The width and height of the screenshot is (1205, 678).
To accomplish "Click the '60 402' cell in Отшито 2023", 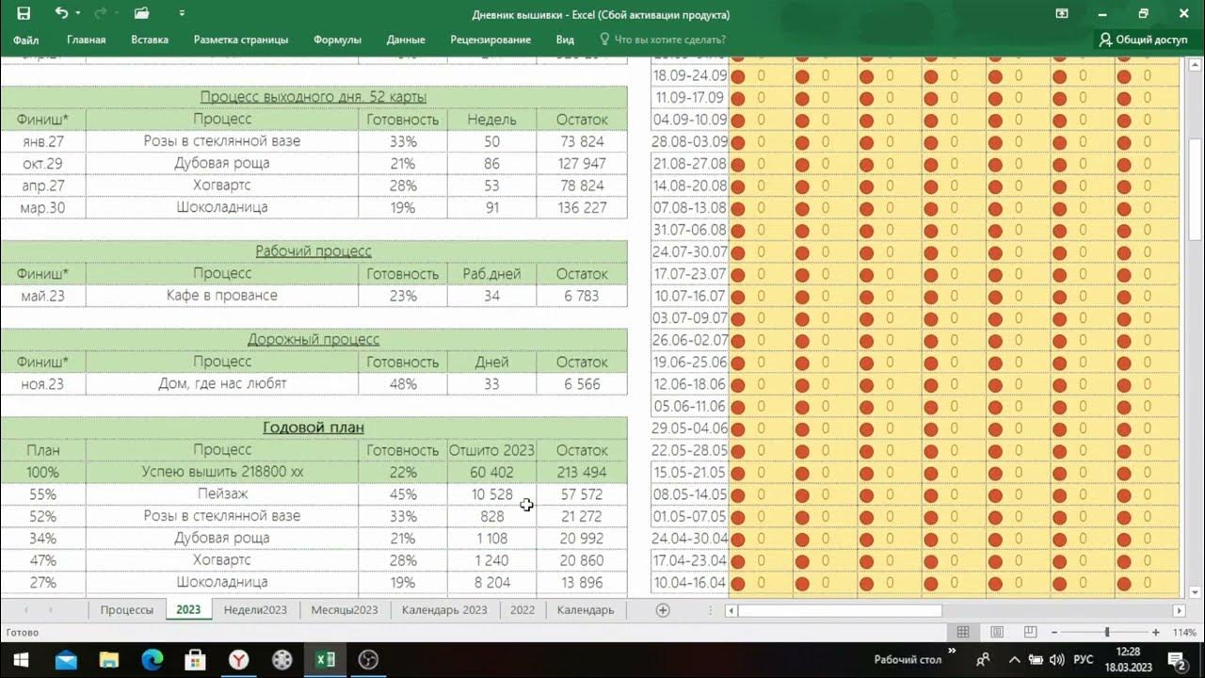I will [x=491, y=472].
